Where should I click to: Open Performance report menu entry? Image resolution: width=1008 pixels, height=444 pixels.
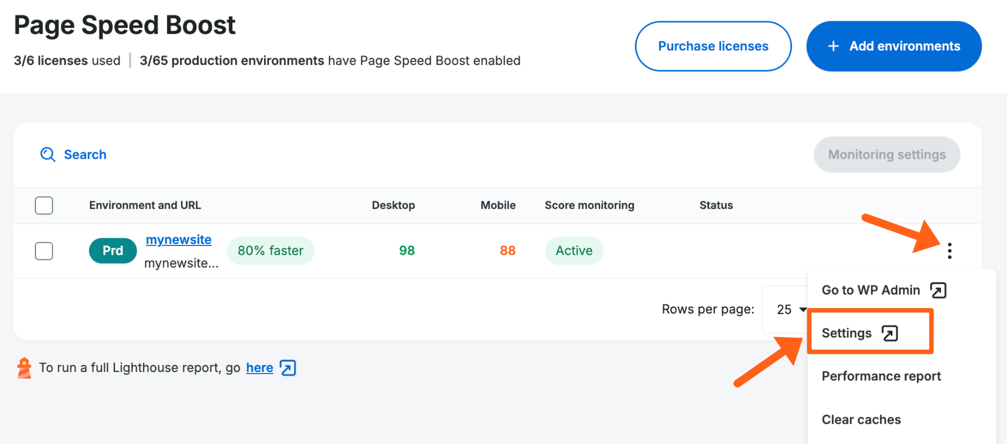(x=881, y=376)
